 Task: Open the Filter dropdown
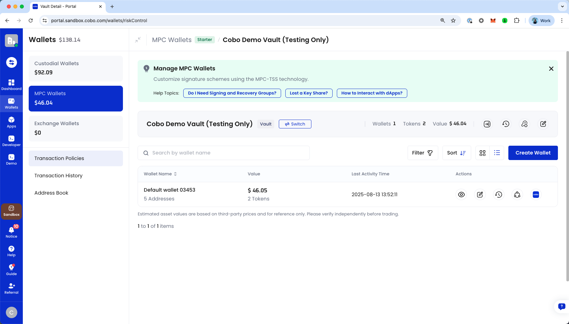[x=423, y=153]
